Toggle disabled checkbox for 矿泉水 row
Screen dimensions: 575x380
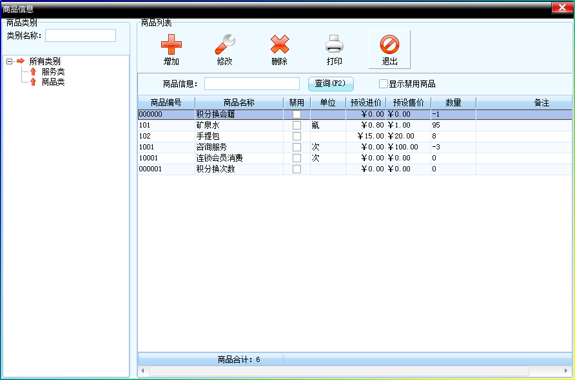(x=297, y=126)
